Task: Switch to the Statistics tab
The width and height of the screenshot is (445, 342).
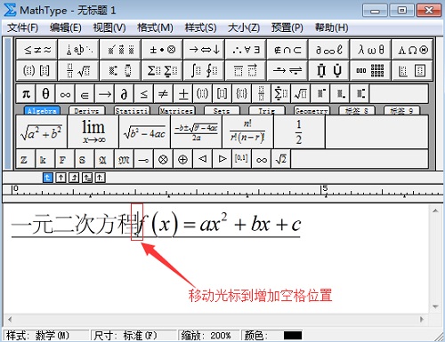Action: [132, 111]
